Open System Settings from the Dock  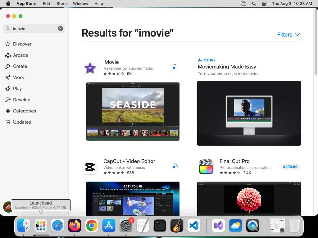coord(126,226)
